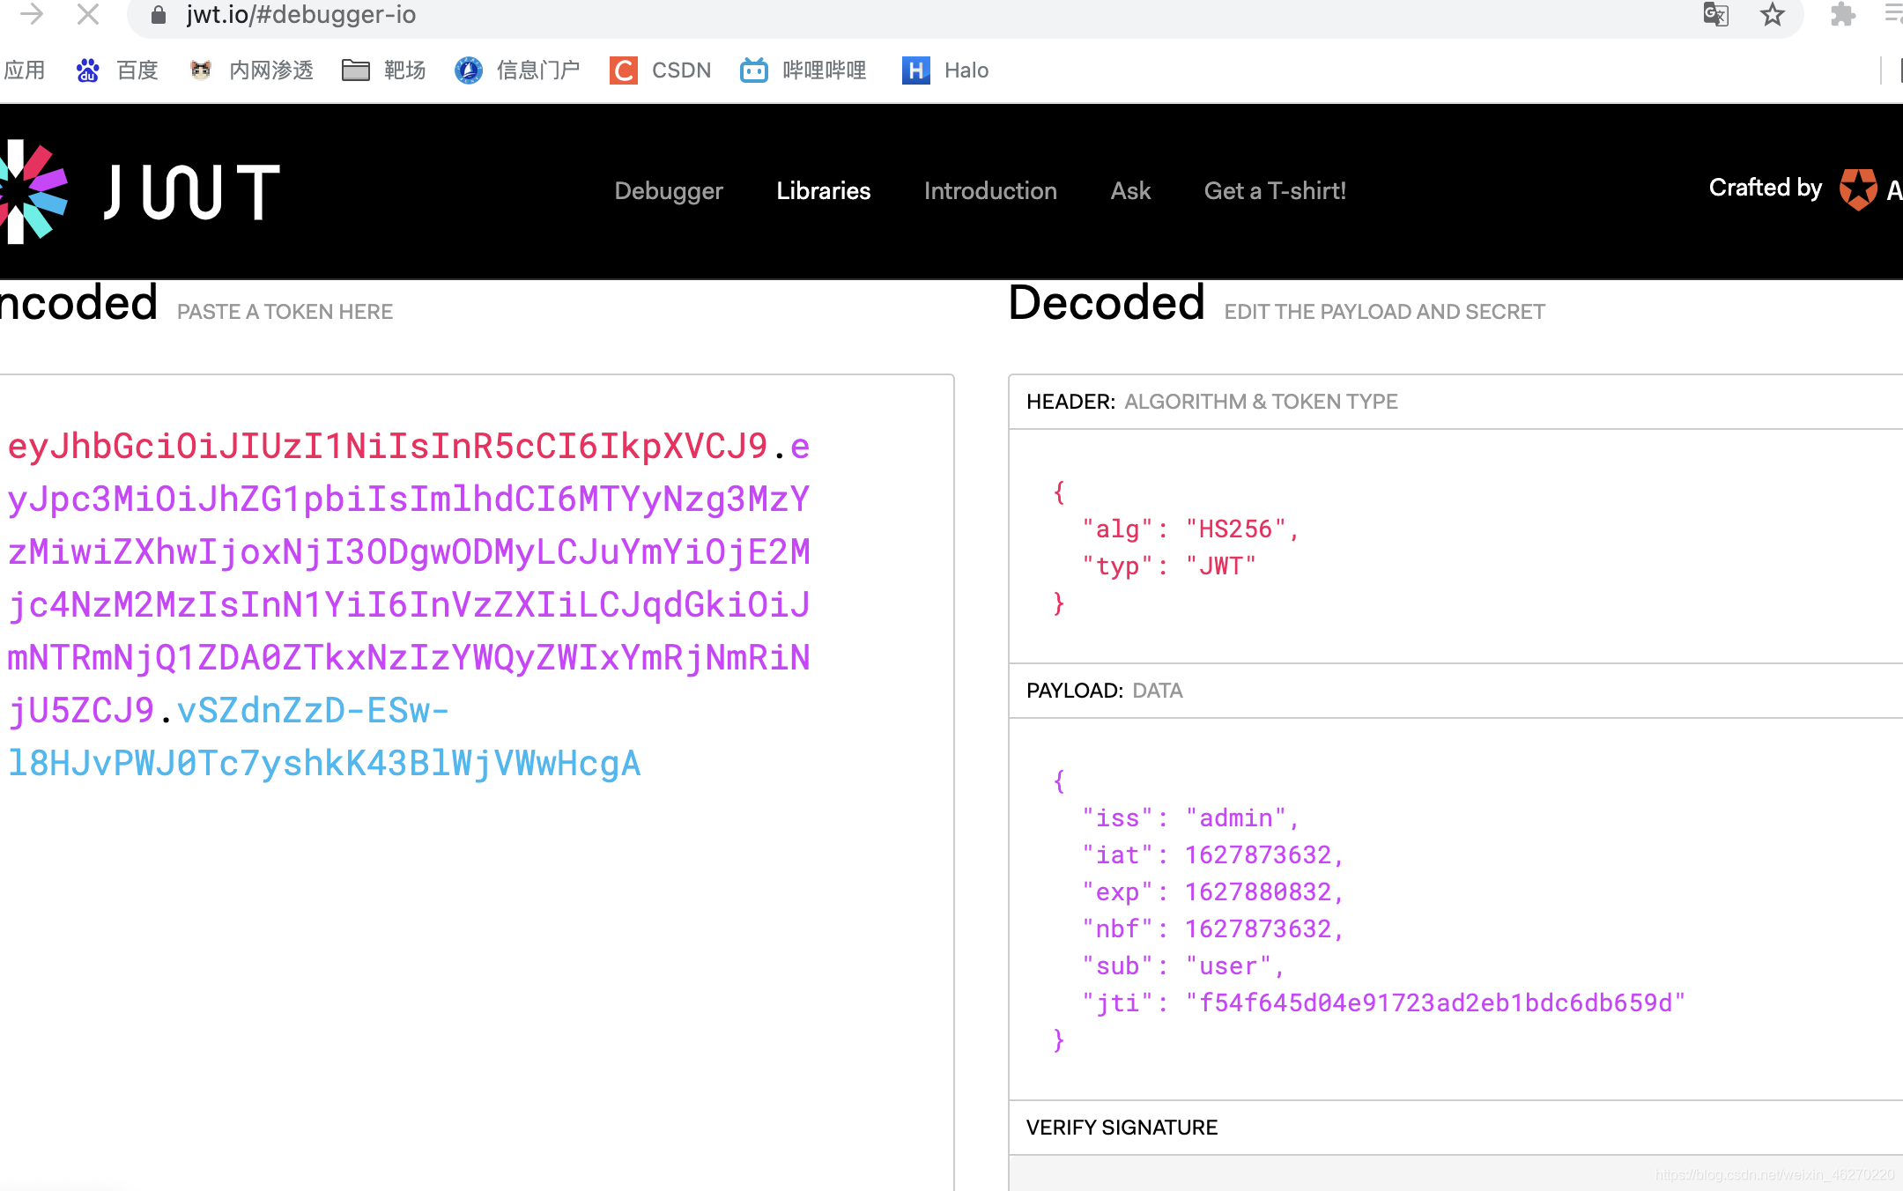Click the "typ": "JWT" header line
Screen dimensions: 1903x1191
coord(1168,566)
